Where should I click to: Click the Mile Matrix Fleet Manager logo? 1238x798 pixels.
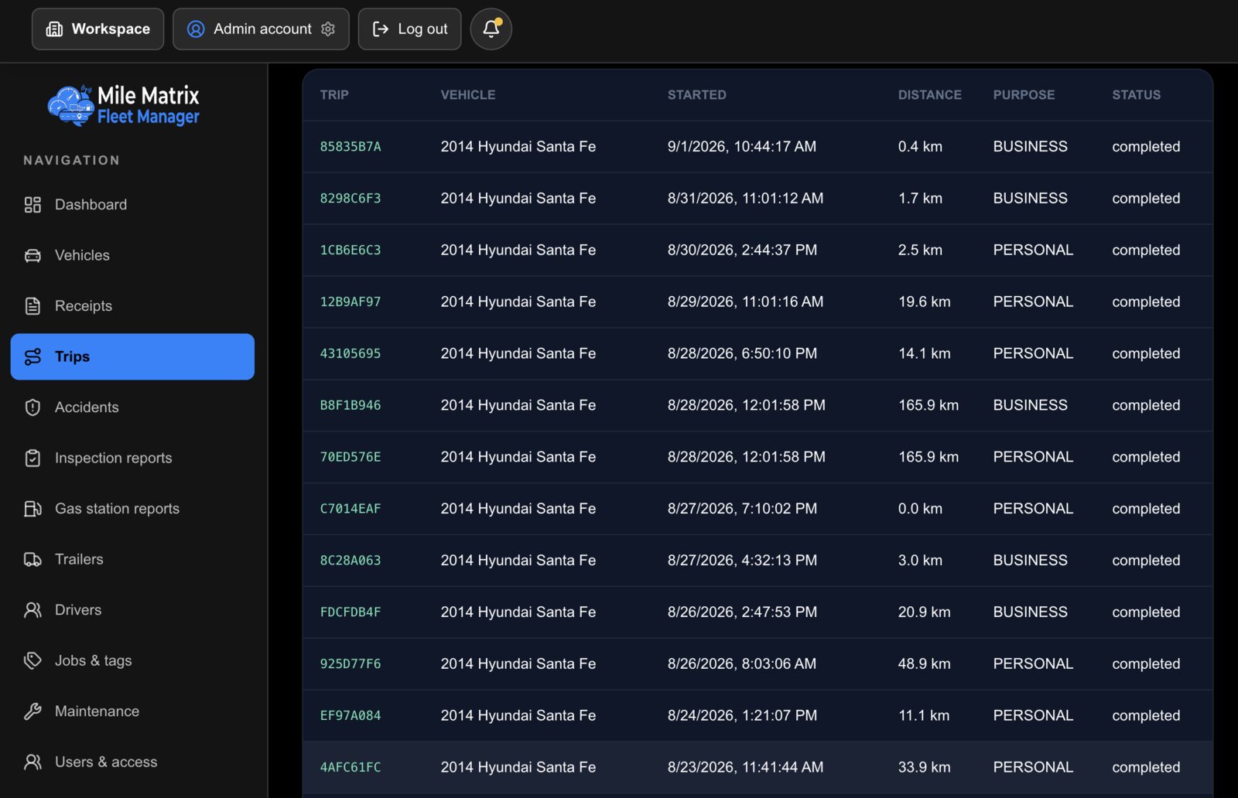(x=124, y=106)
